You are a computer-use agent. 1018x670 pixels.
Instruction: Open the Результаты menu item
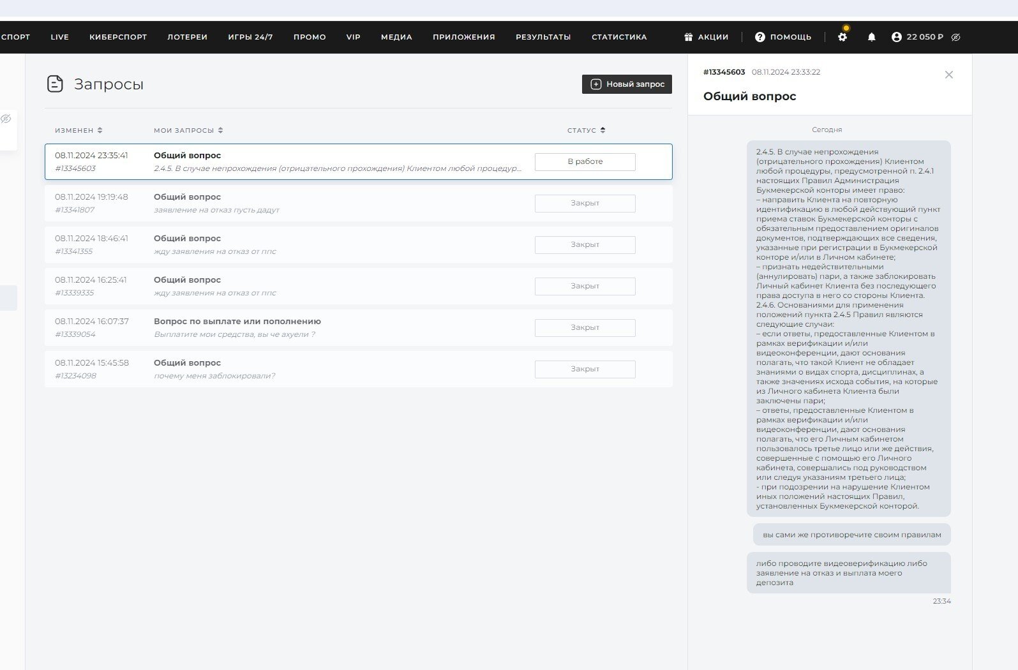[543, 37]
